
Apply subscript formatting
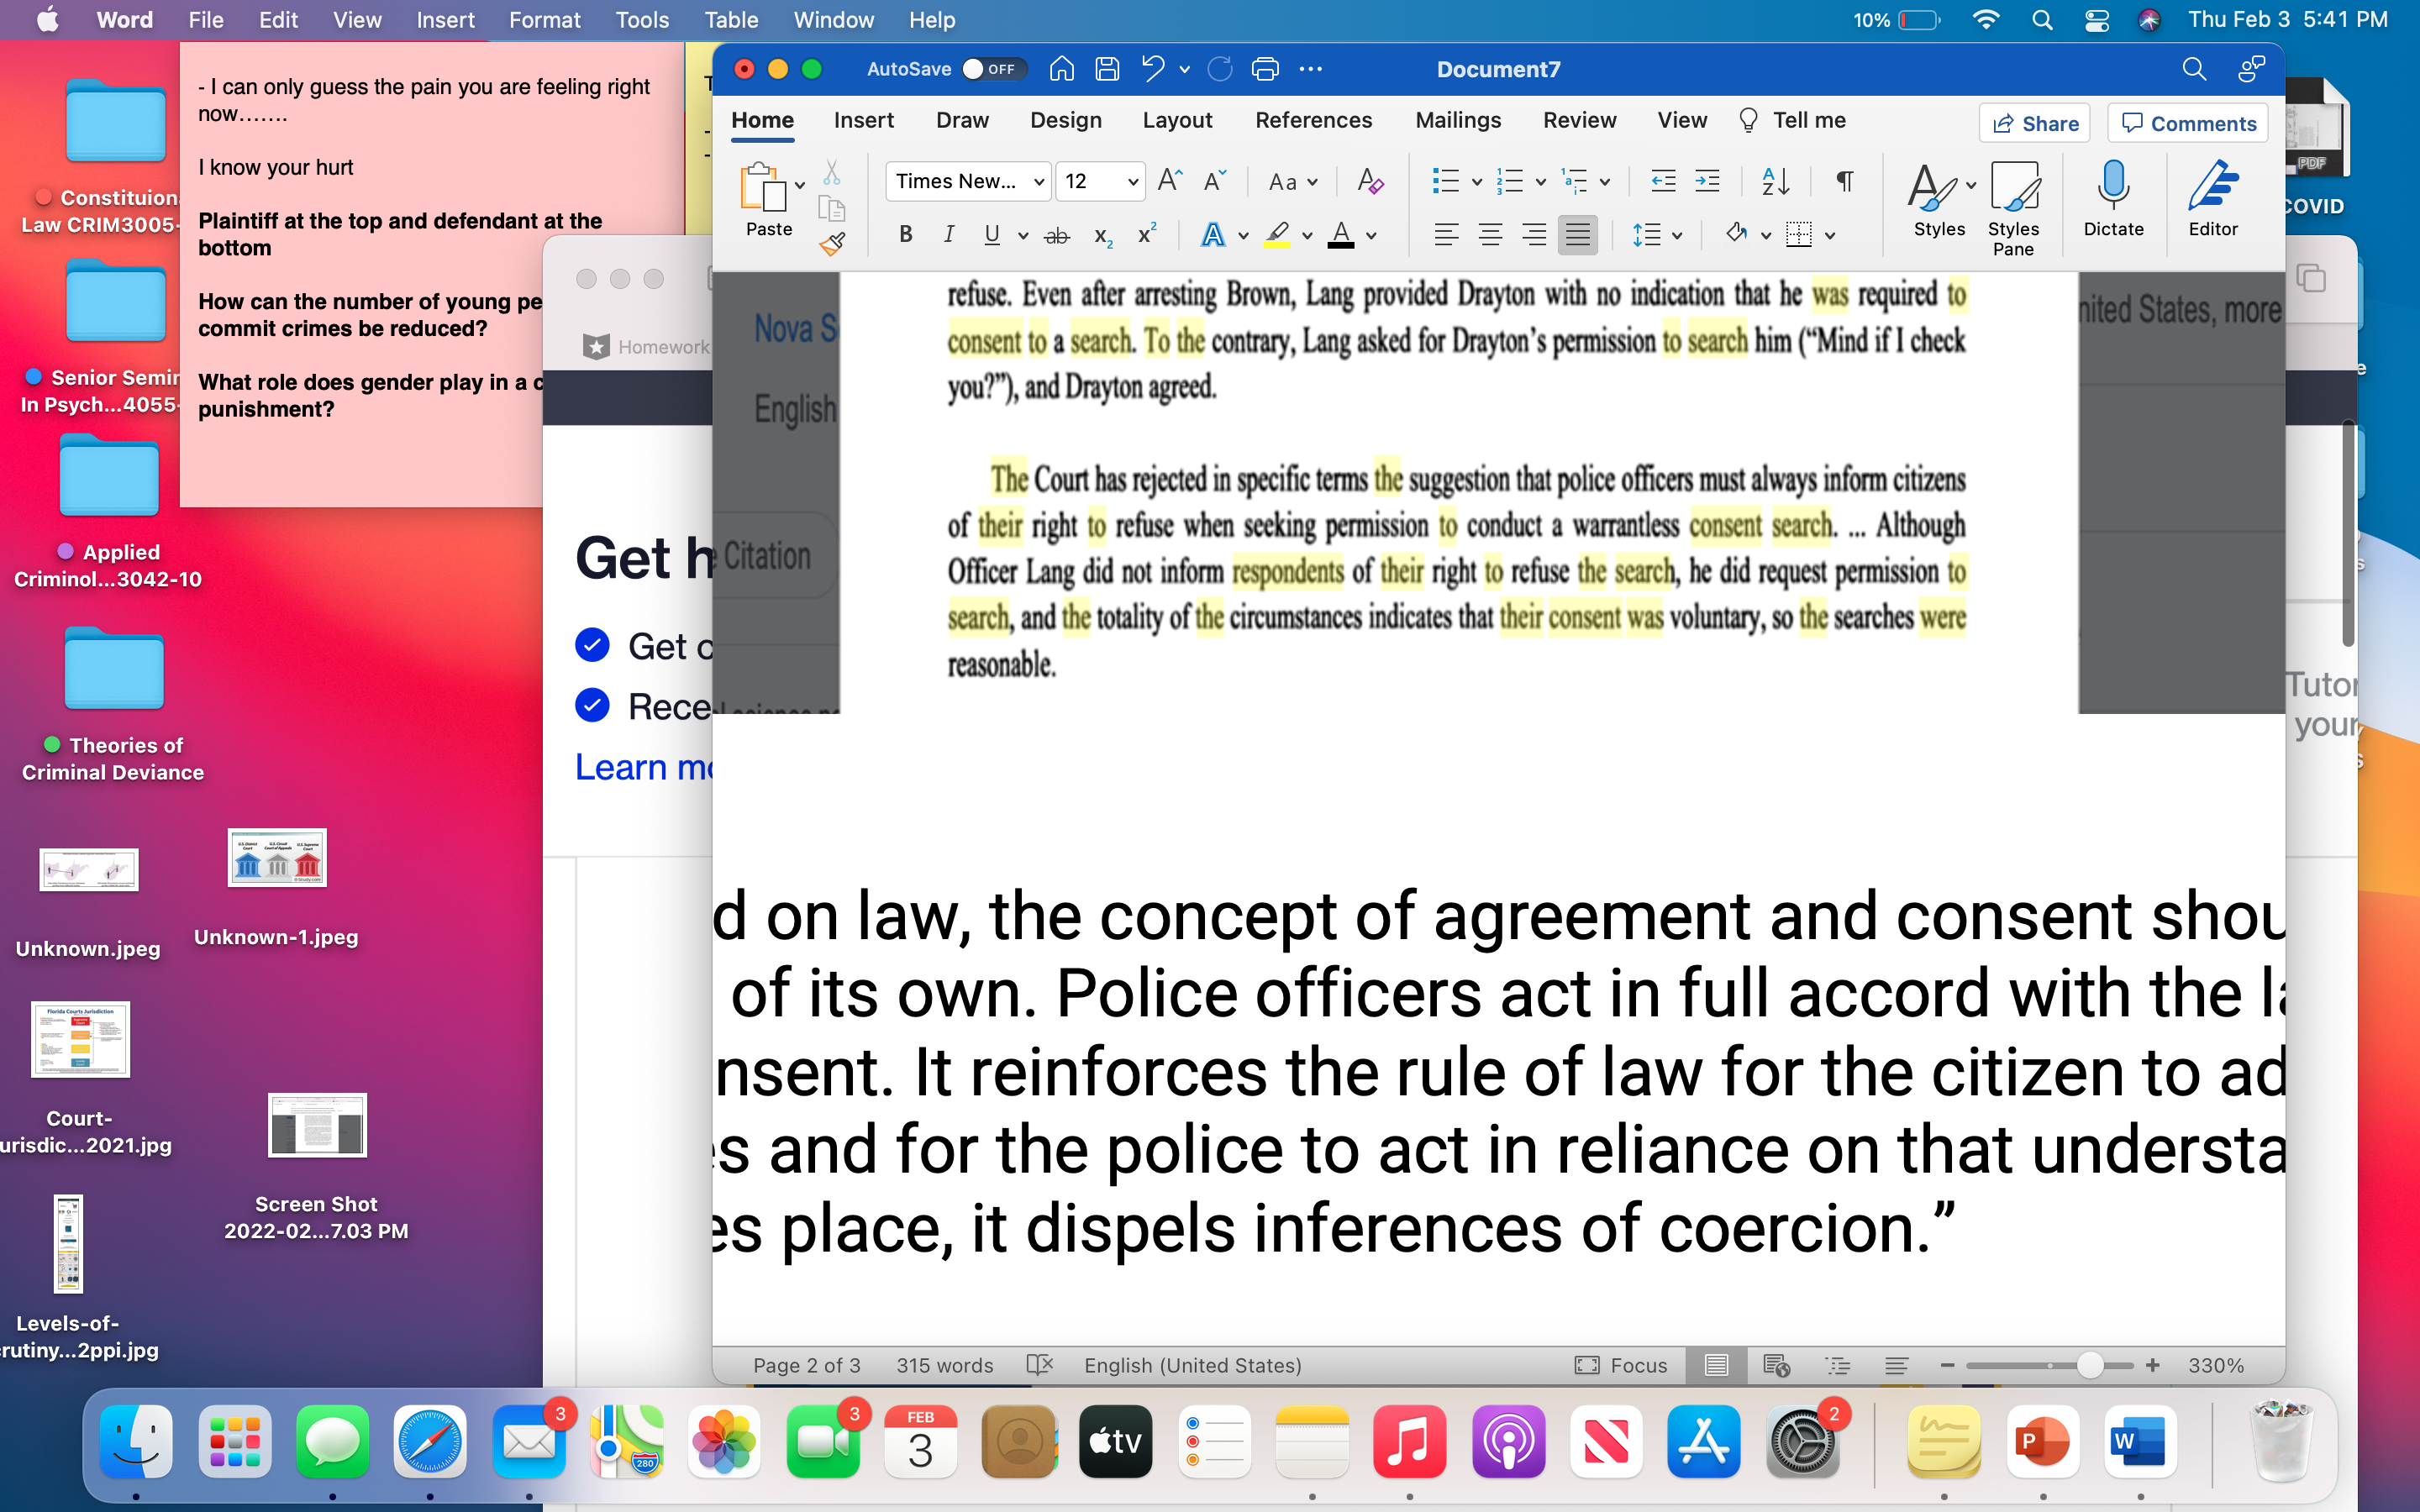coord(1100,236)
